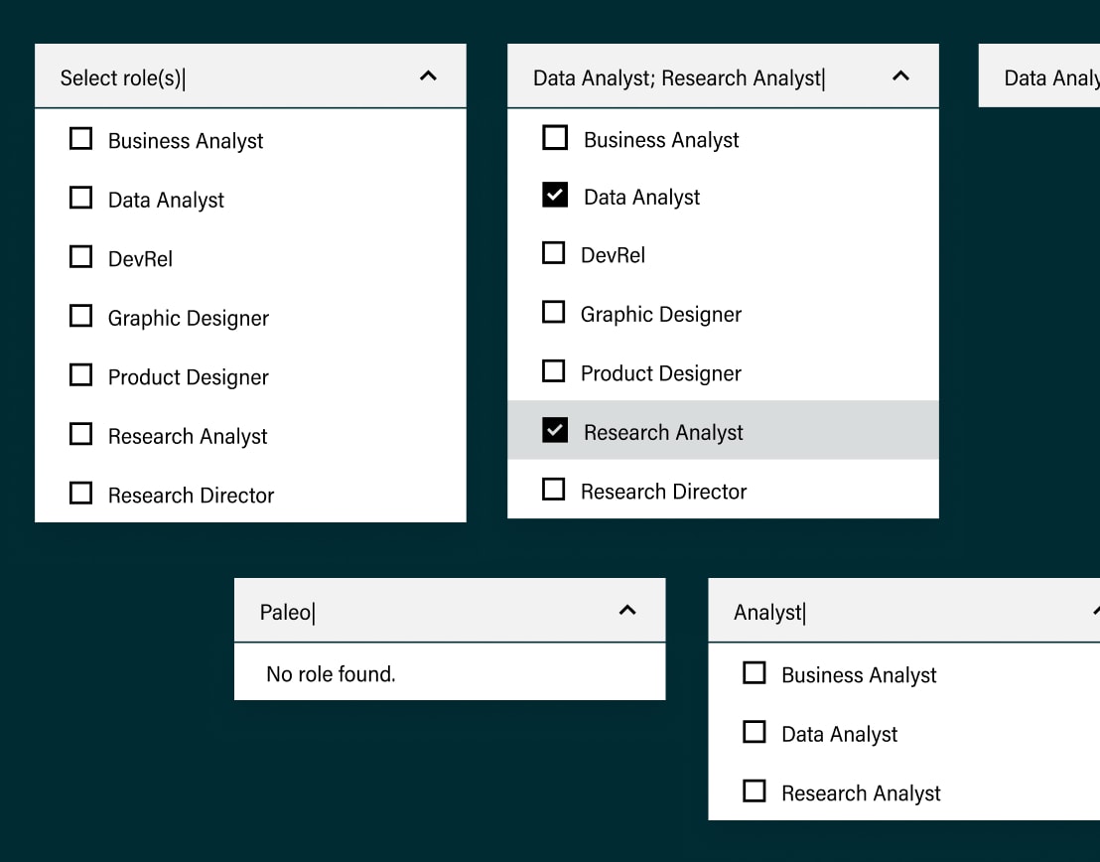Uncheck Data Analyst in the second dropdown
The height and width of the screenshot is (862, 1100).
[x=554, y=195]
